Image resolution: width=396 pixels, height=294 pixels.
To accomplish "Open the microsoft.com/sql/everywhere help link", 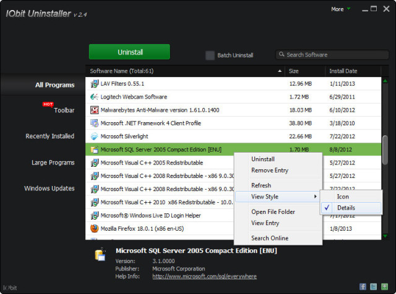I will 205,277.
